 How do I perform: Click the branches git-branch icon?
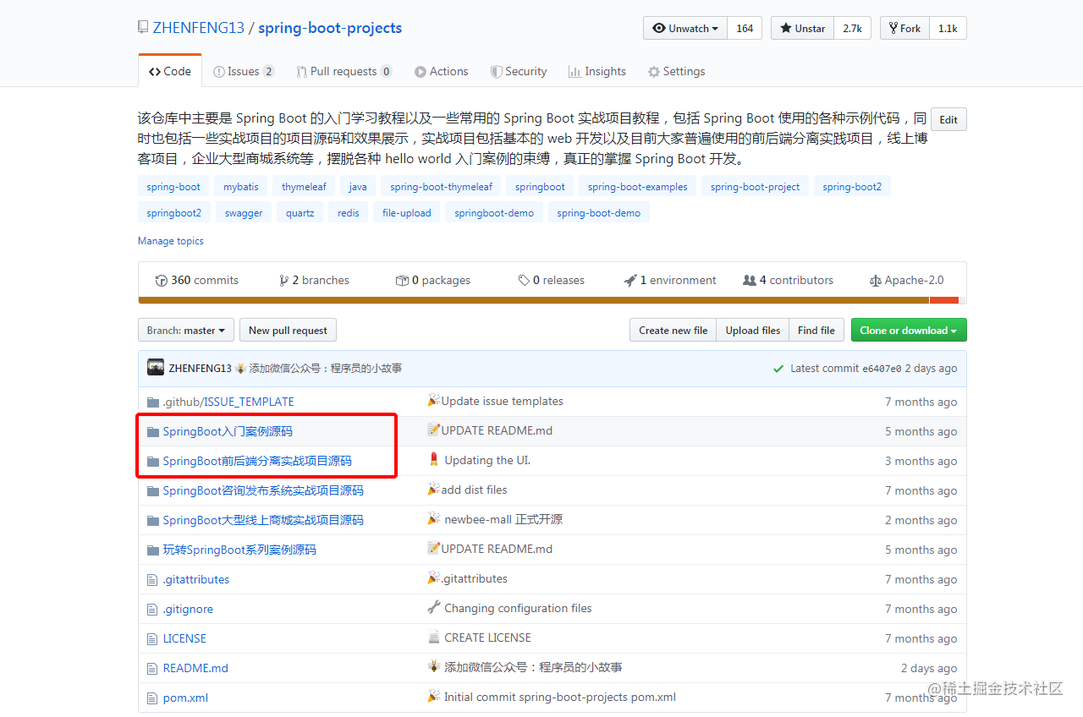pyautogui.click(x=284, y=281)
